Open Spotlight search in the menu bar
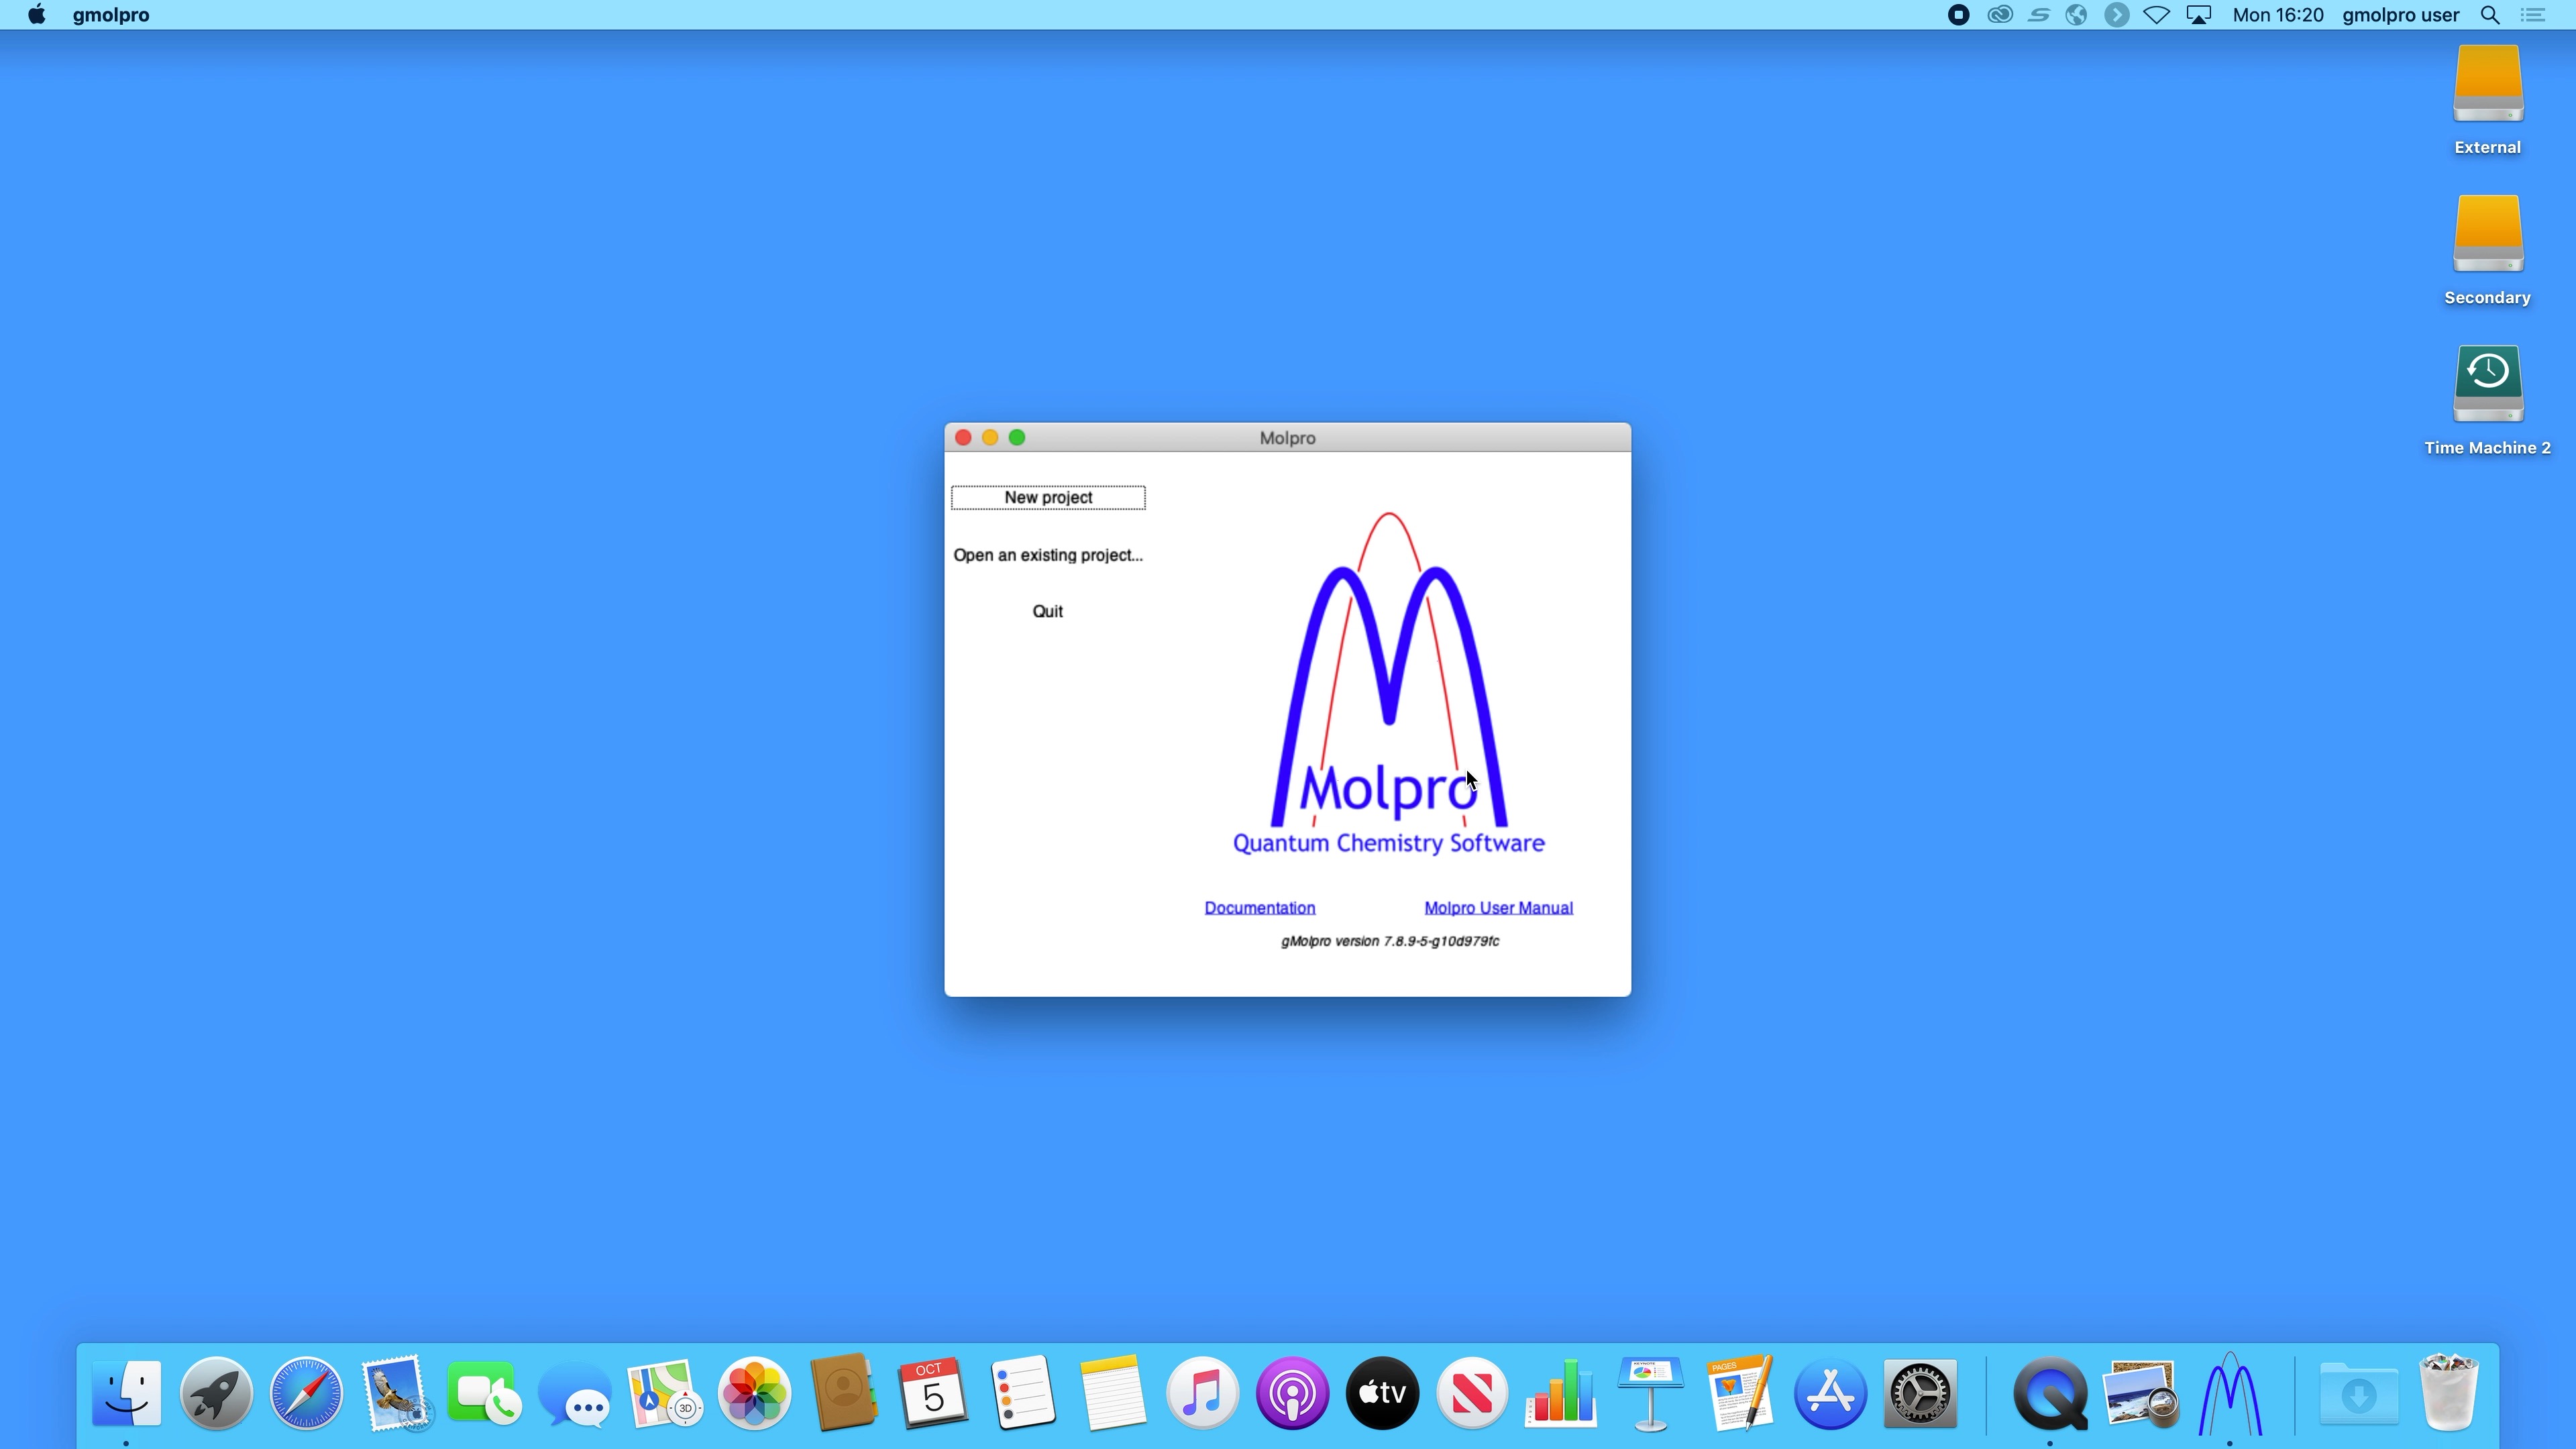Screen dimensions: 2576x1449 pos(2490,15)
